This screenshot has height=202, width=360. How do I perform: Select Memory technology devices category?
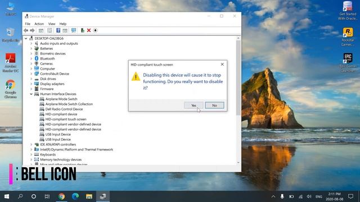(61, 159)
